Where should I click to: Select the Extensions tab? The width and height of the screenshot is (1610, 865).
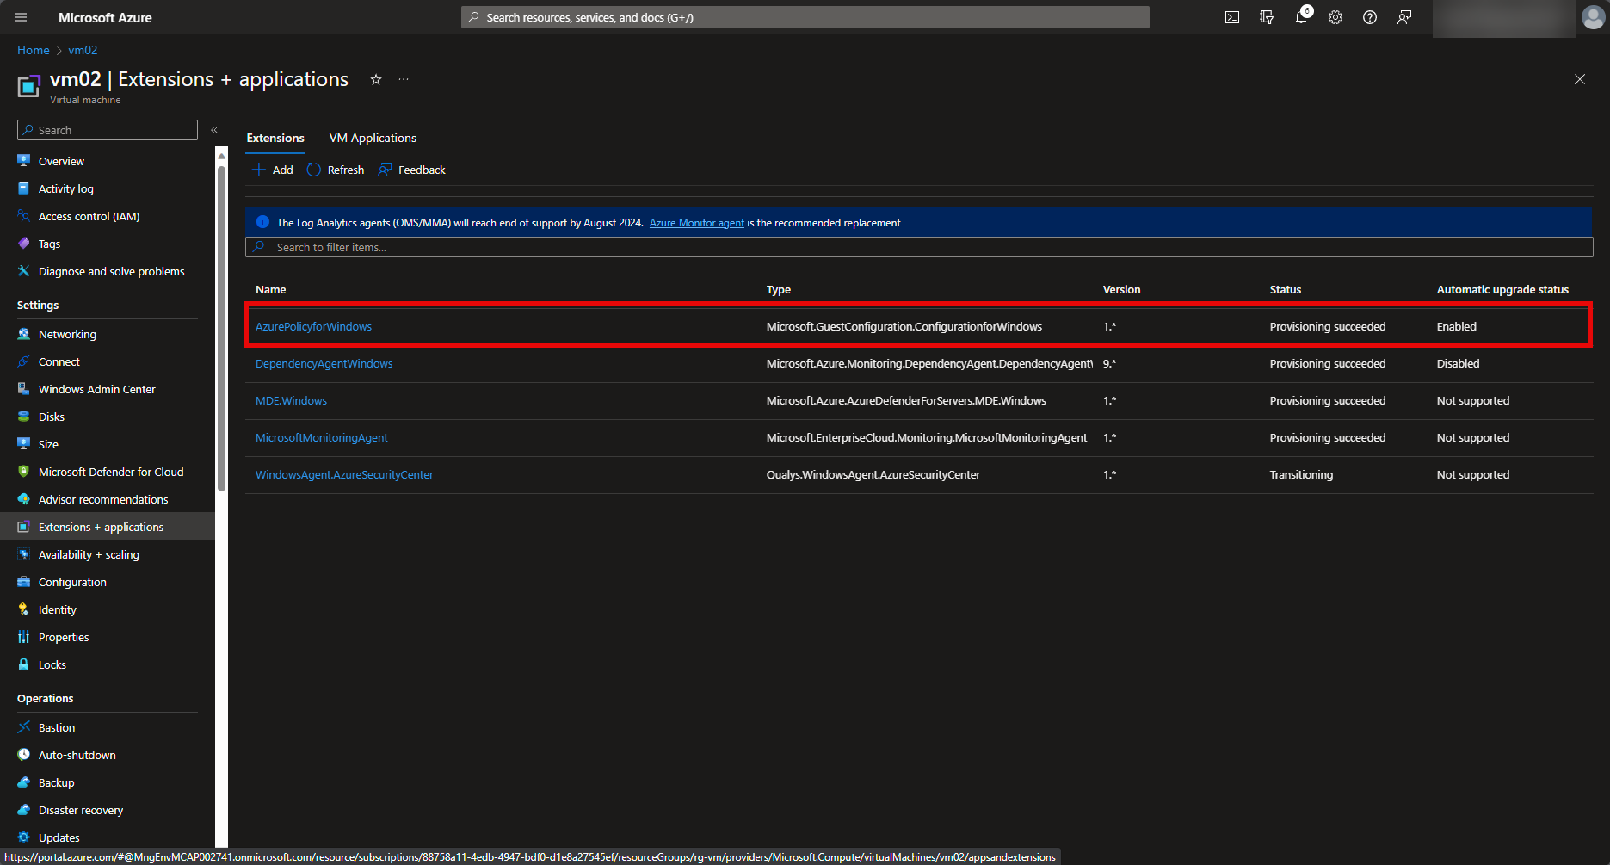275,138
